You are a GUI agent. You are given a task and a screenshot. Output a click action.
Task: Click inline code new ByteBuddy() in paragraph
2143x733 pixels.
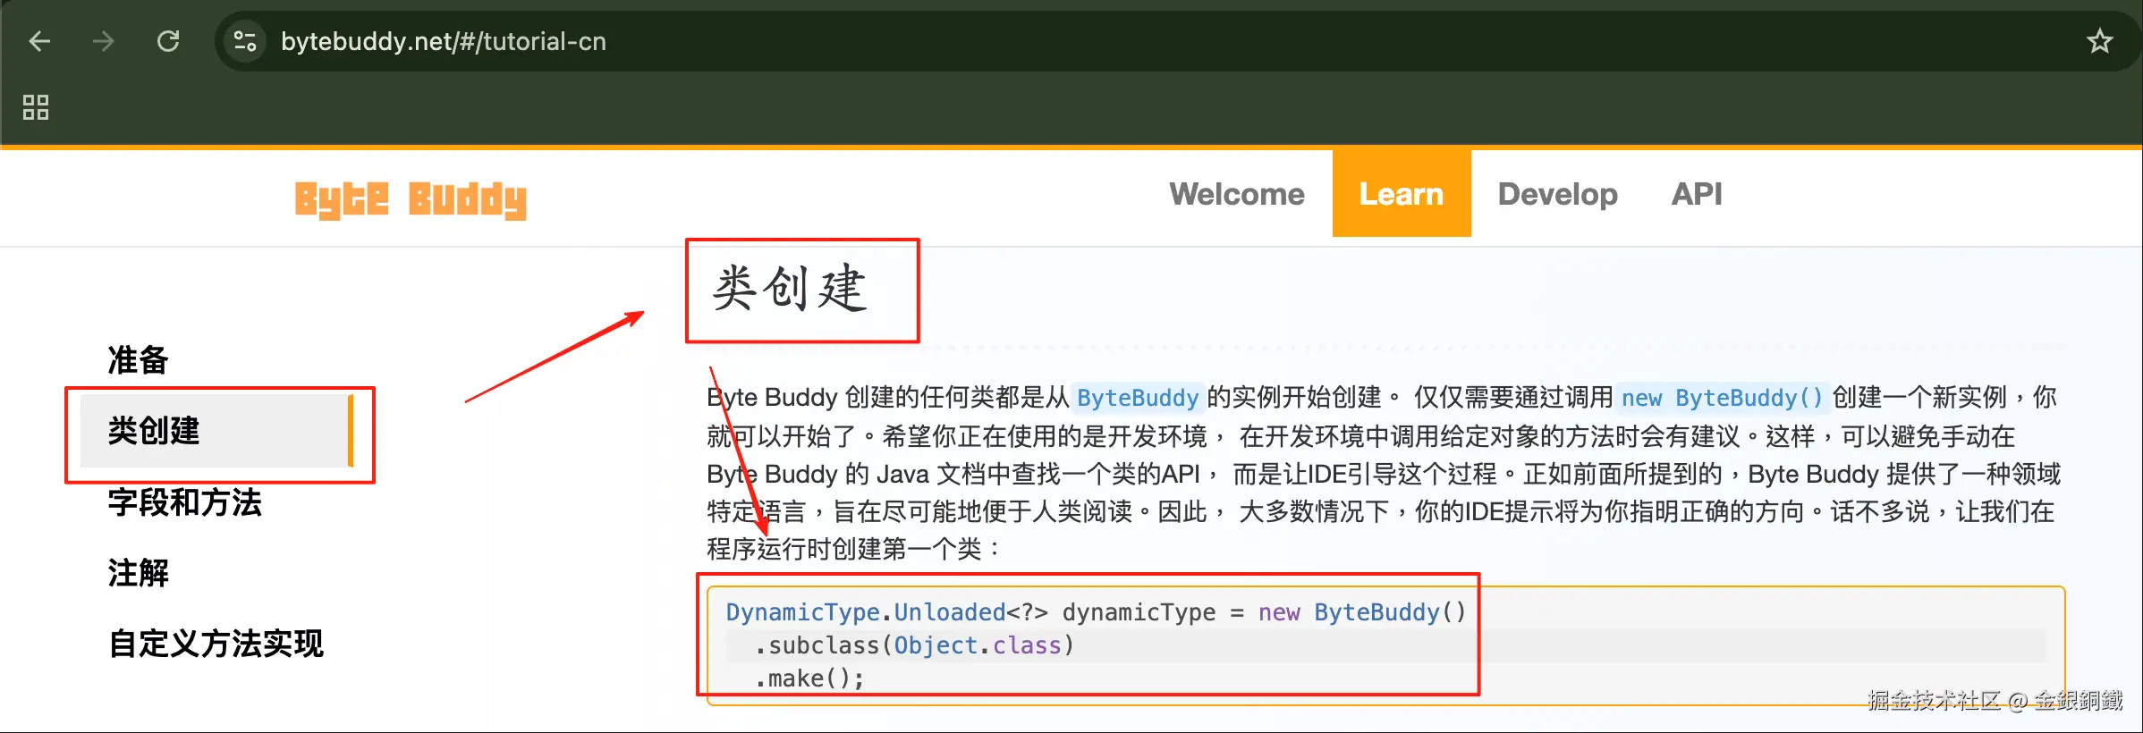point(1722,398)
